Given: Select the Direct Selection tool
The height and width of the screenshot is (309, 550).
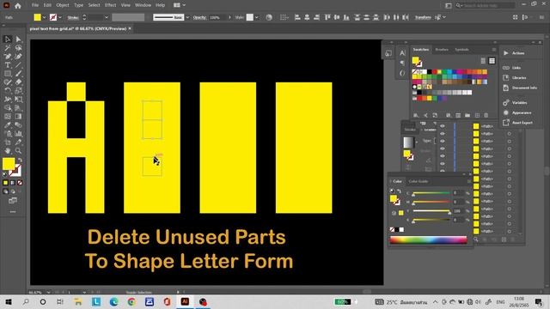Looking at the screenshot, I should pyautogui.click(x=18, y=39).
